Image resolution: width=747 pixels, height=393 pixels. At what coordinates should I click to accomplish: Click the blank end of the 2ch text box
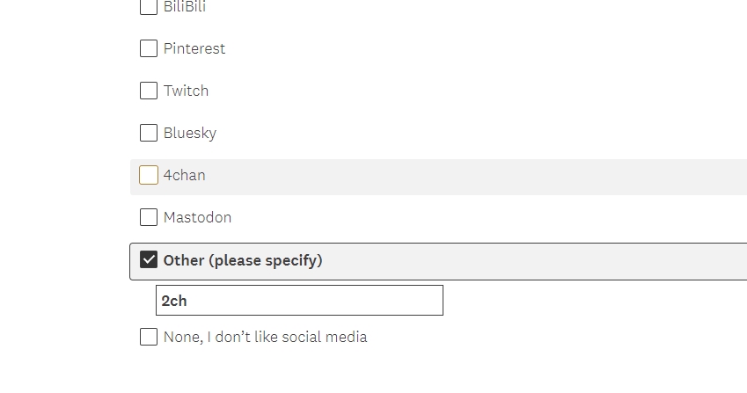(x=405, y=301)
